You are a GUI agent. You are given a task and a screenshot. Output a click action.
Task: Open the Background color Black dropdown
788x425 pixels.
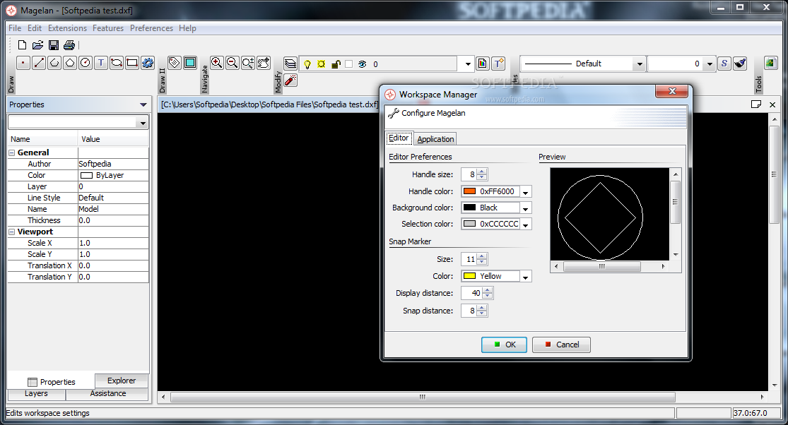(x=525, y=208)
